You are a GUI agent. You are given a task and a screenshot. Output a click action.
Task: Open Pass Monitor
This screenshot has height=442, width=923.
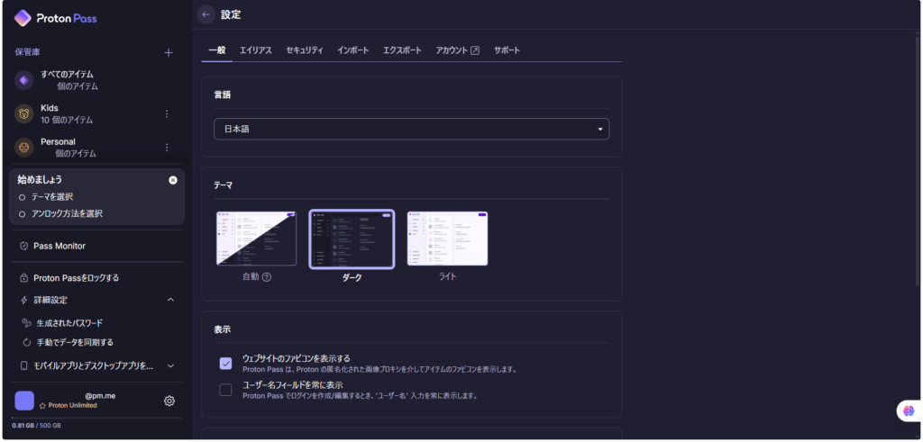[x=59, y=246]
